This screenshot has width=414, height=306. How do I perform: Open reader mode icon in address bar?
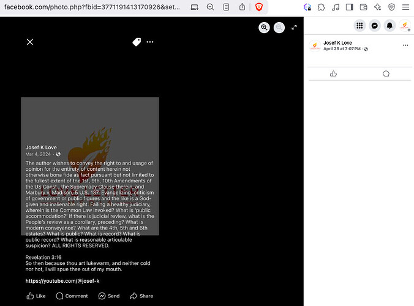coord(226,7)
